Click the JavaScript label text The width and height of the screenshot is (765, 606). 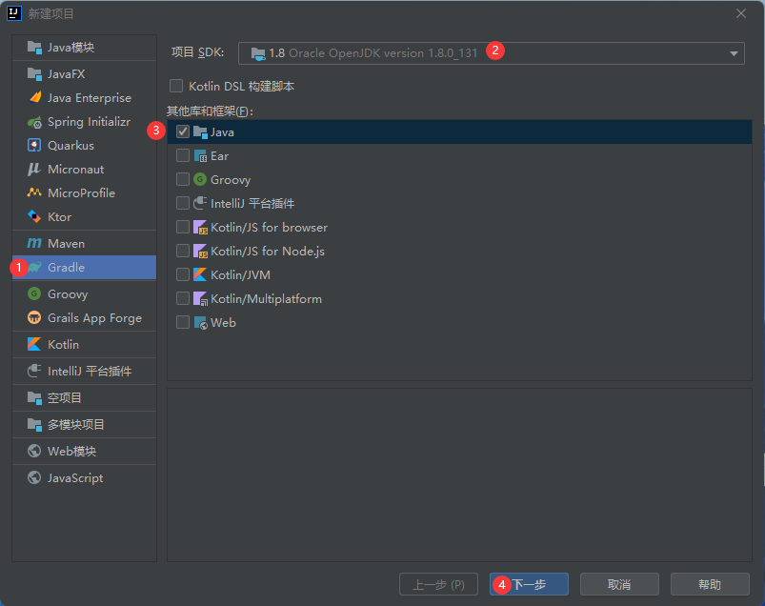(x=75, y=478)
